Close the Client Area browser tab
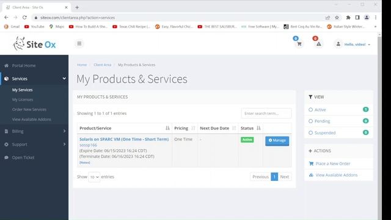 tap(66, 7)
